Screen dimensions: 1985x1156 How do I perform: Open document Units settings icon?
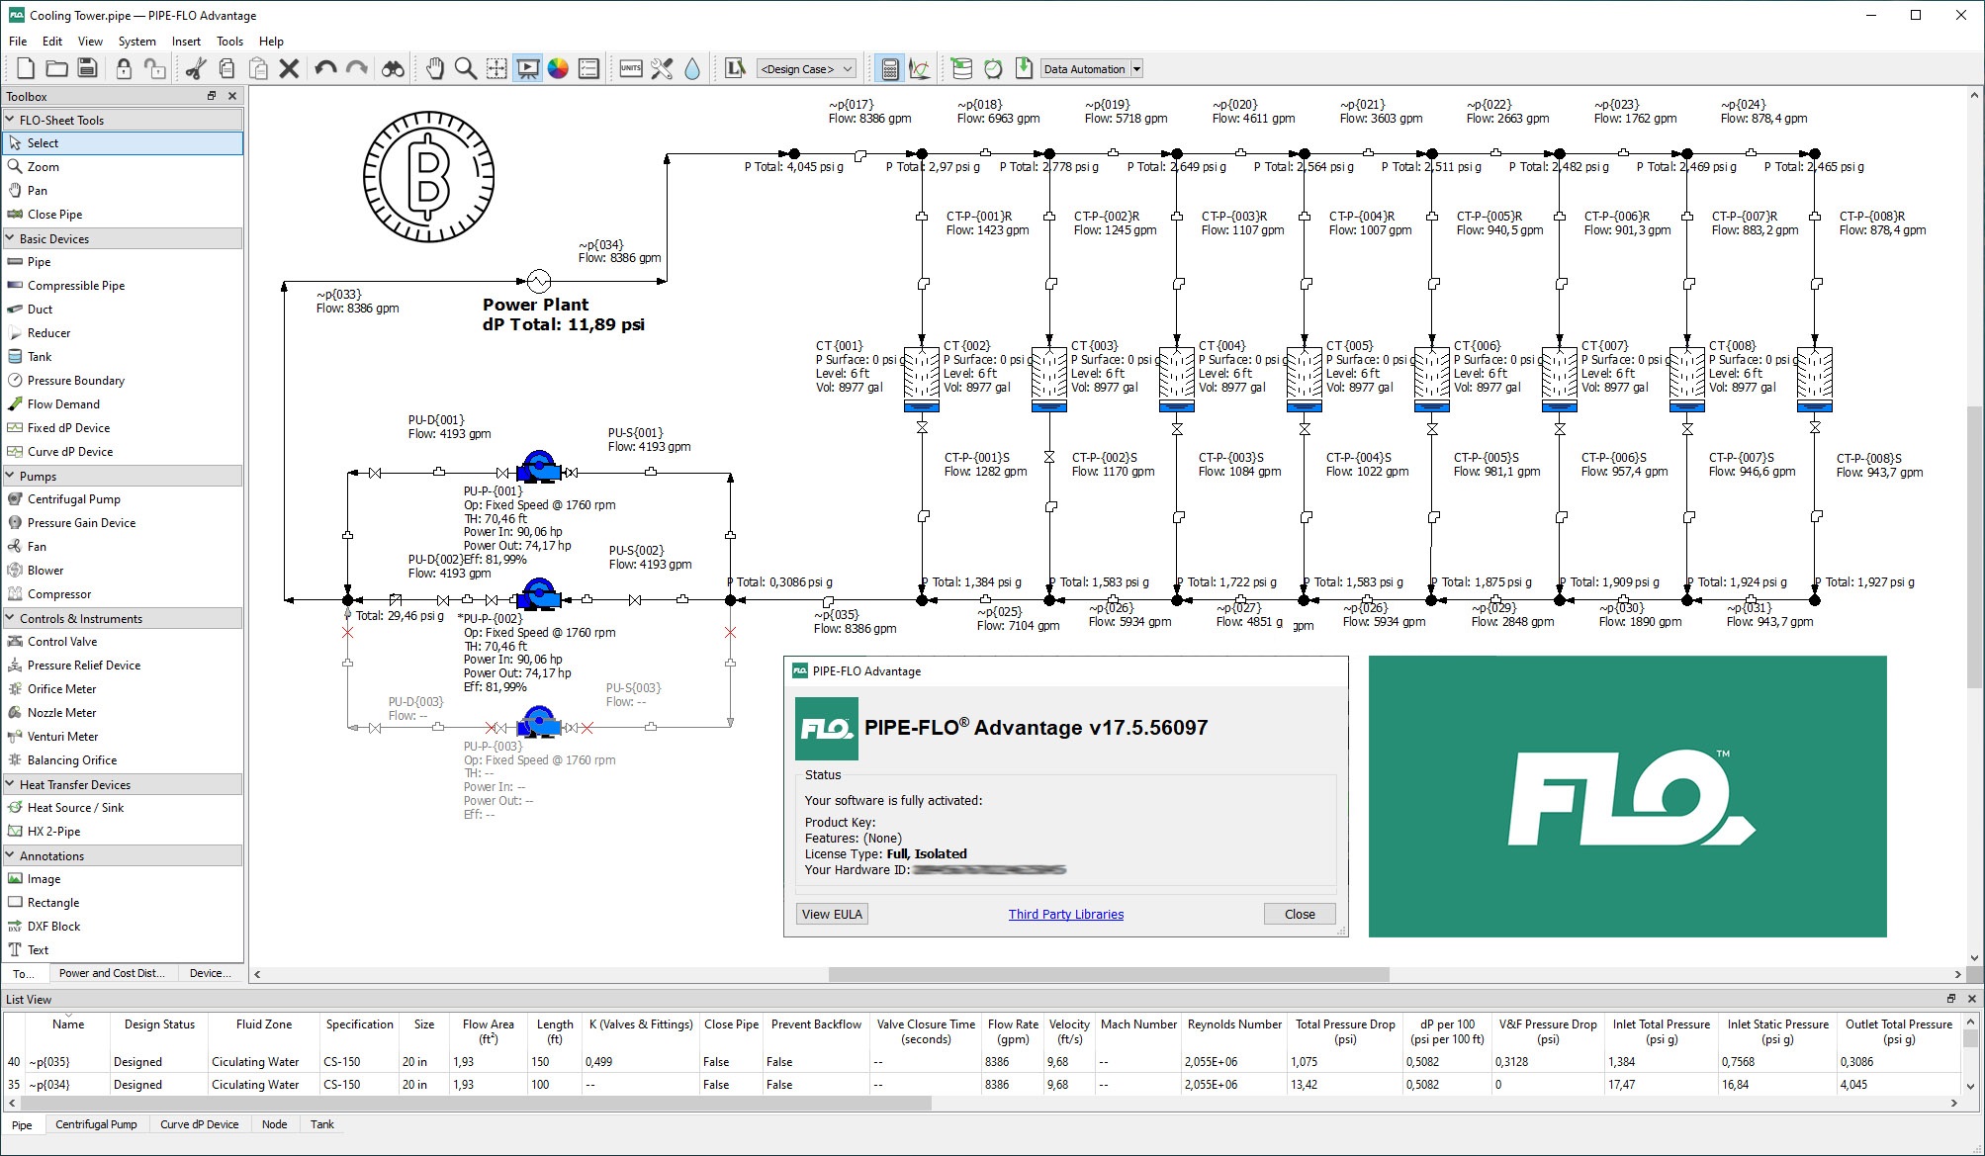[631, 68]
